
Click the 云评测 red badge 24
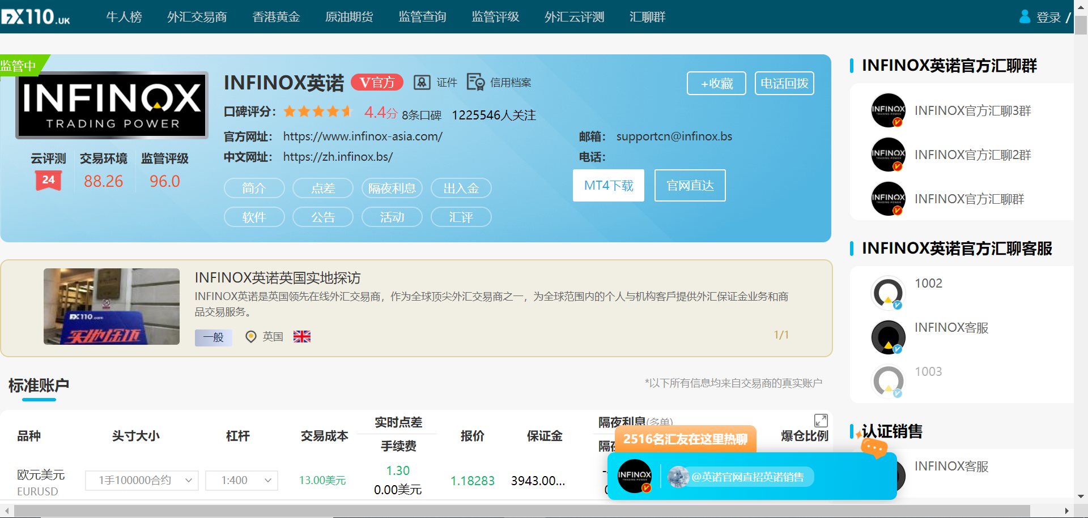tap(48, 181)
